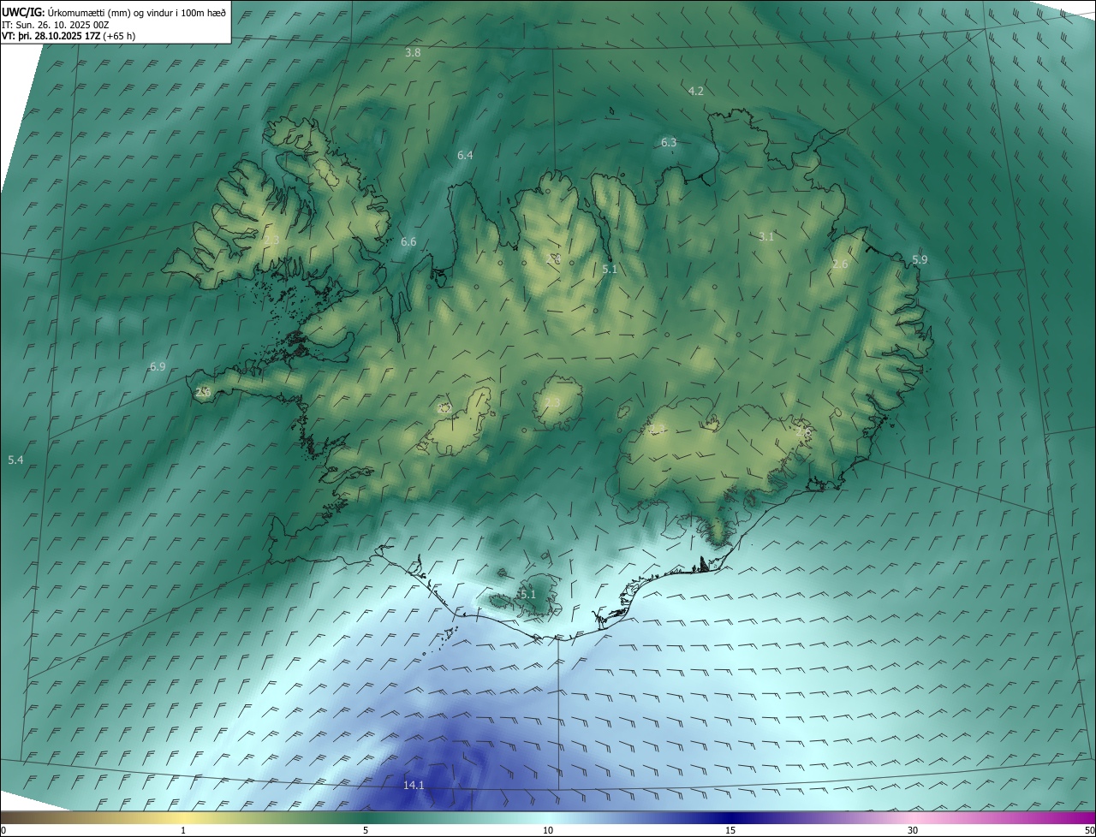Click the dark navy band of the colour scale

[730, 817]
